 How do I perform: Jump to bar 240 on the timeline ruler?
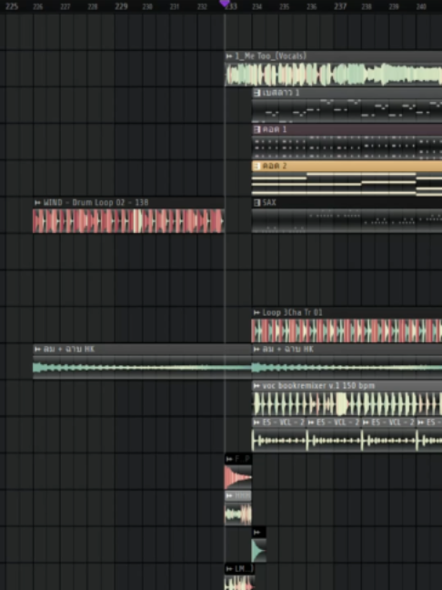coord(421,6)
